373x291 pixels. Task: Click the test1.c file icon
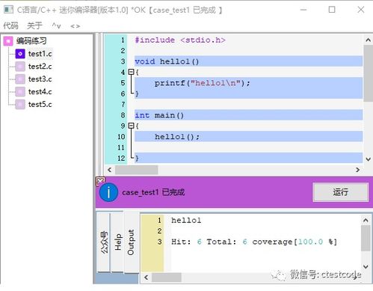tap(20, 54)
